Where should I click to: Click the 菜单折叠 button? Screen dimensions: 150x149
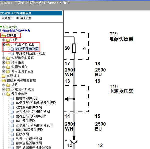(x=26, y=18)
